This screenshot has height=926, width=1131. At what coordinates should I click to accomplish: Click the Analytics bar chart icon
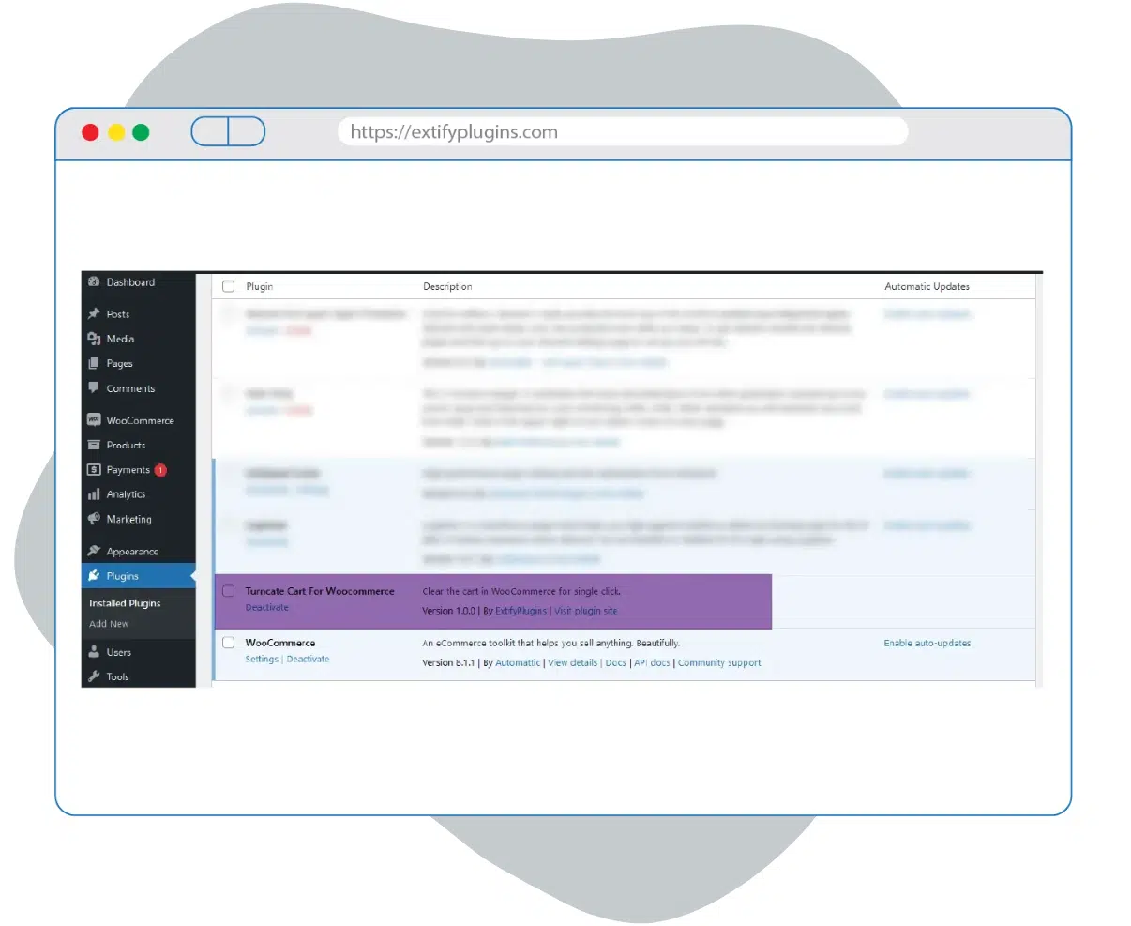94,494
